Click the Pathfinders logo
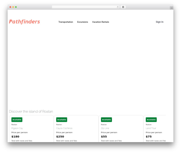Viewport: 181px width, 153px height. pyautogui.click(x=24, y=22)
